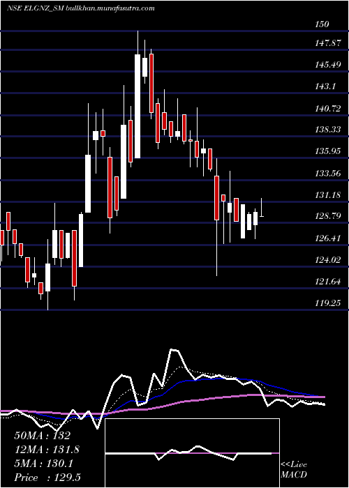Select the 133.56 axis label

[329, 174]
